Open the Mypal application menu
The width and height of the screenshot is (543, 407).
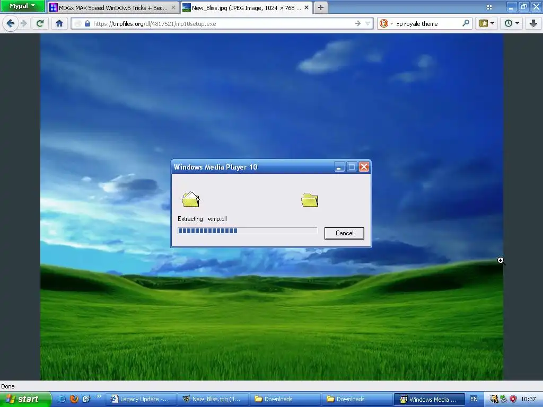22,6
